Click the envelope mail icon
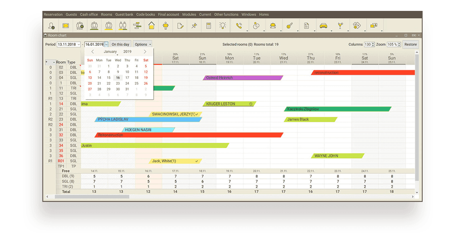 273,26
